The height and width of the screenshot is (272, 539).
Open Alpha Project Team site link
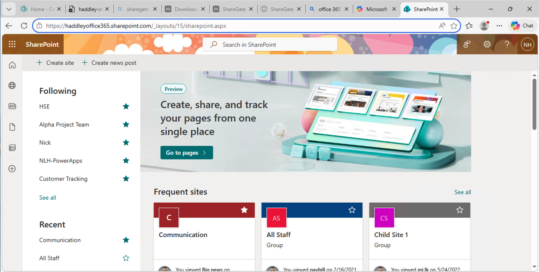click(64, 124)
